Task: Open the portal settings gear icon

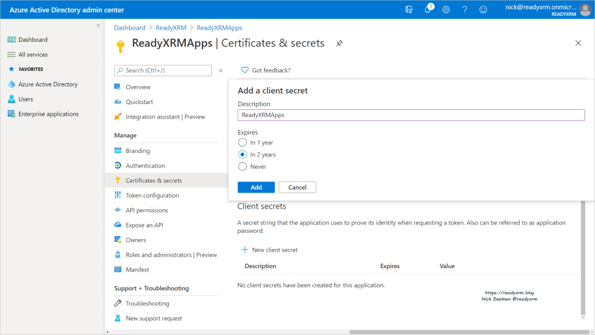Action: [x=446, y=10]
